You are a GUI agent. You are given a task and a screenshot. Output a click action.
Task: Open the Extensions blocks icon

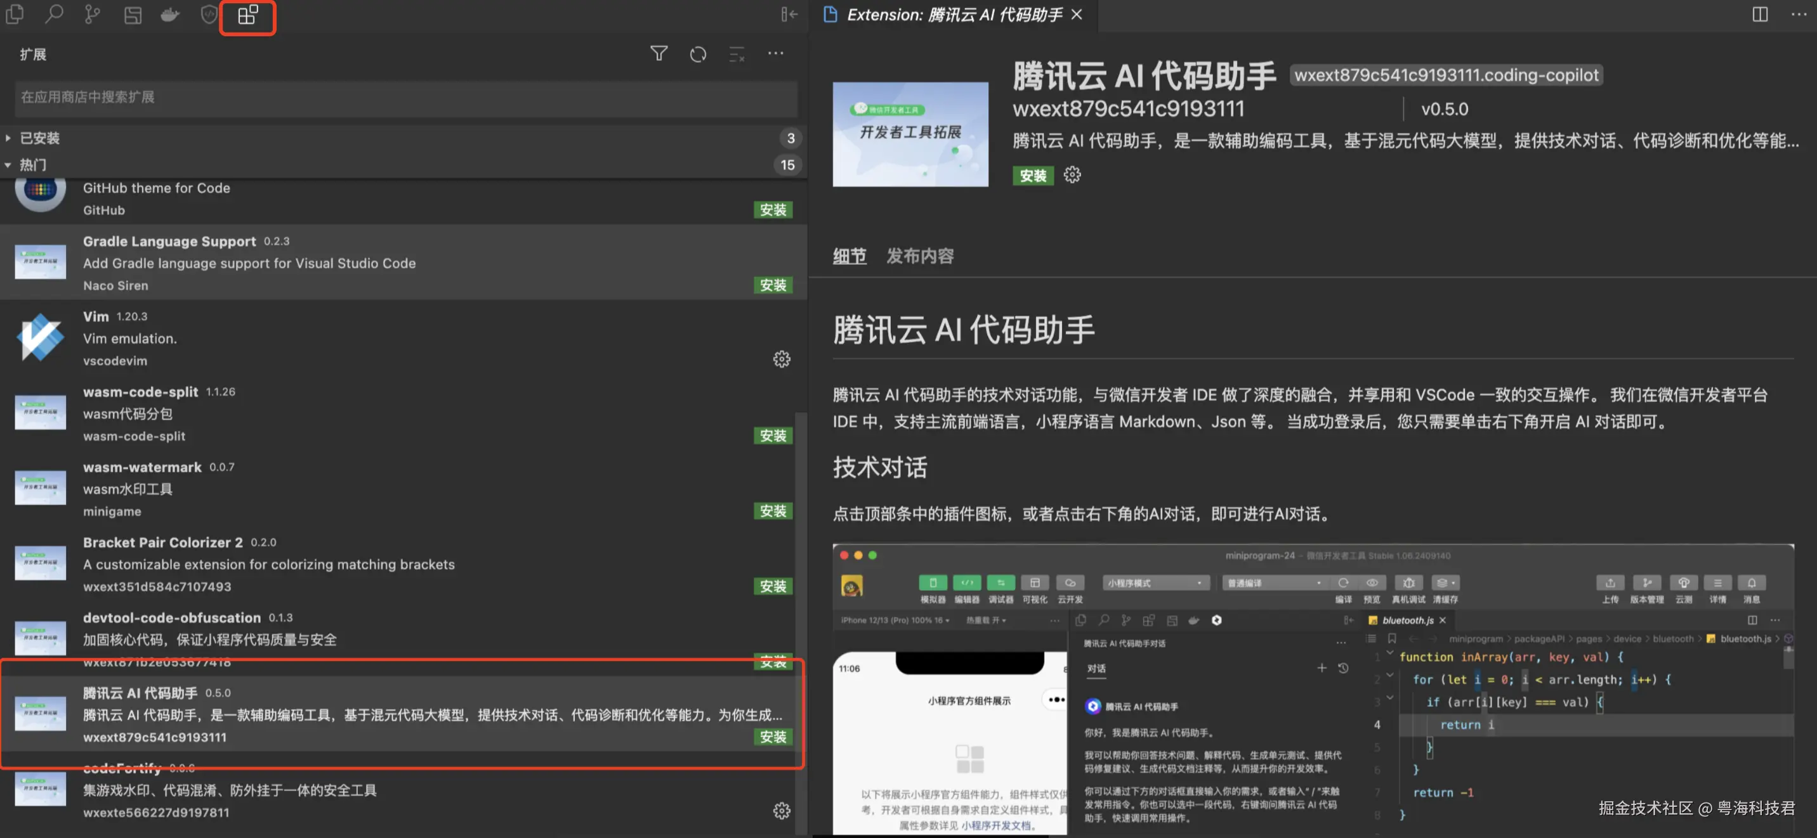247,15
